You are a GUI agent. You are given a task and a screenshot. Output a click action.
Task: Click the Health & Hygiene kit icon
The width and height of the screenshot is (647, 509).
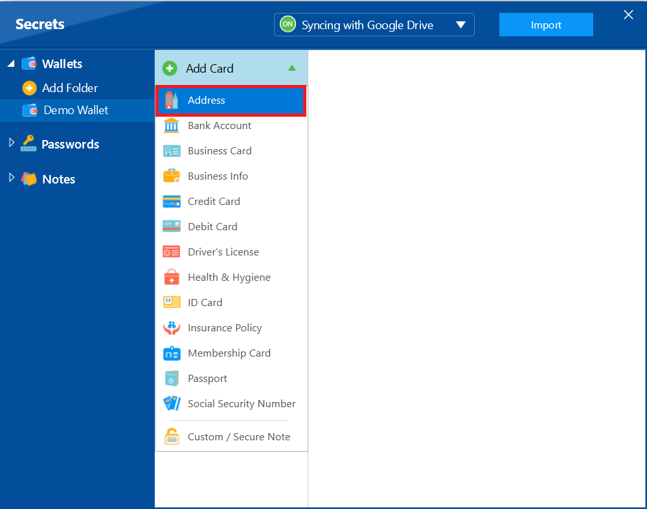[x=171, y=278]
